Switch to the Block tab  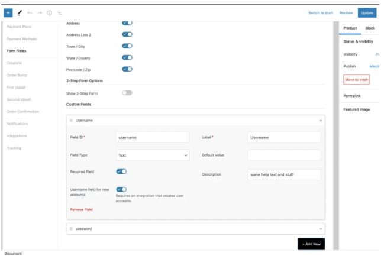pyautogui.click(x=370, y=28)
